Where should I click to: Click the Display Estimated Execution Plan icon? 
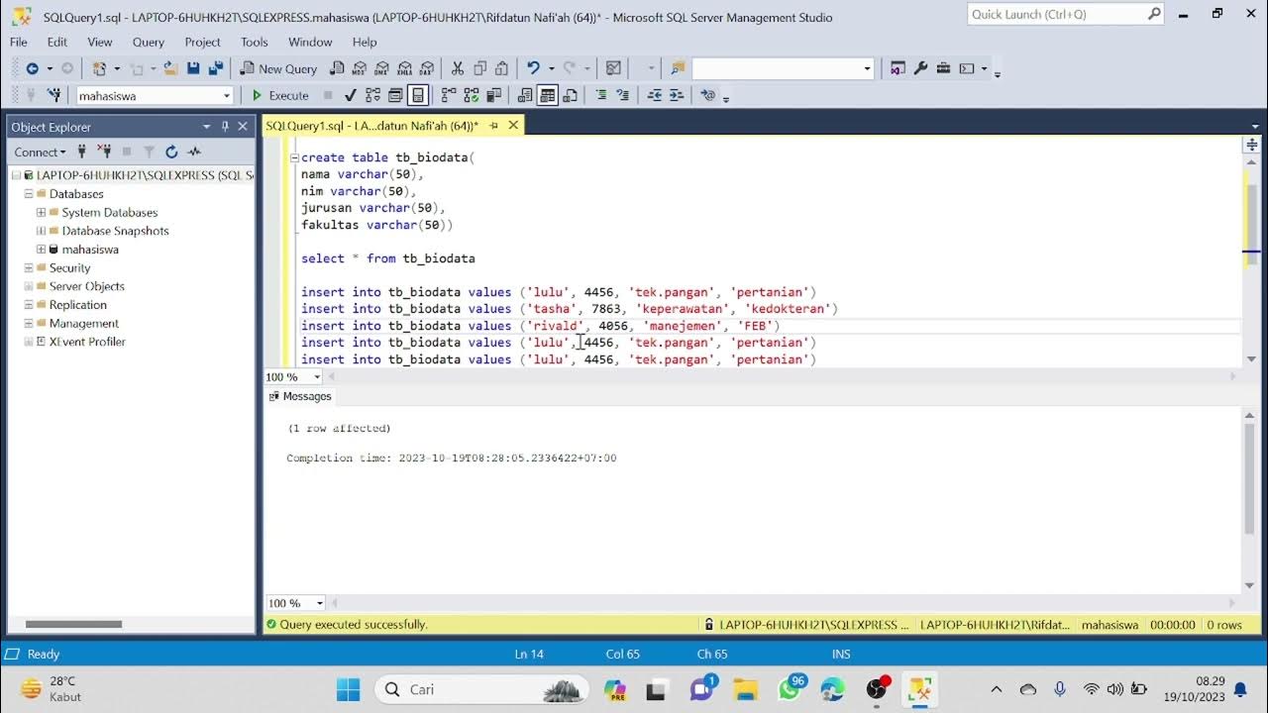point(372,95)
